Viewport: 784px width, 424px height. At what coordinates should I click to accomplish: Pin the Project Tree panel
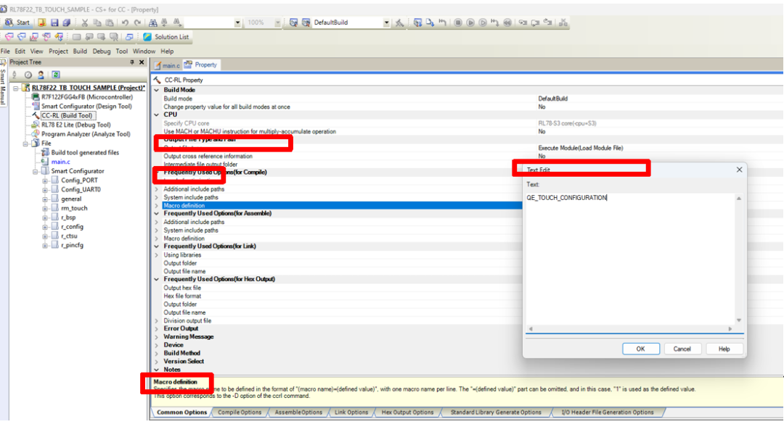pos(132,62)
